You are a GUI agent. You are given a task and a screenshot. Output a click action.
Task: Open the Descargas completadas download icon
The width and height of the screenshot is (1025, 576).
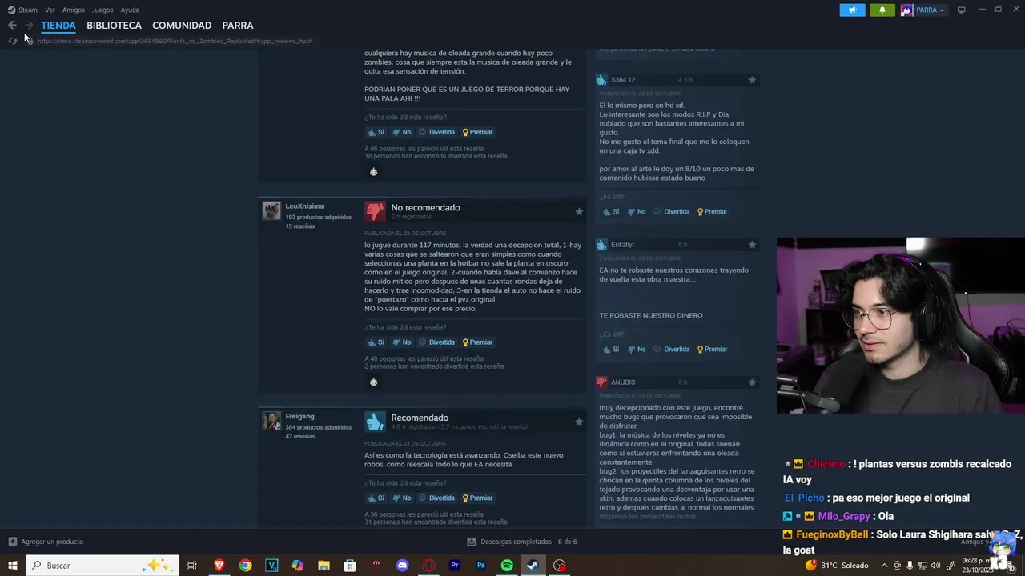472,542
